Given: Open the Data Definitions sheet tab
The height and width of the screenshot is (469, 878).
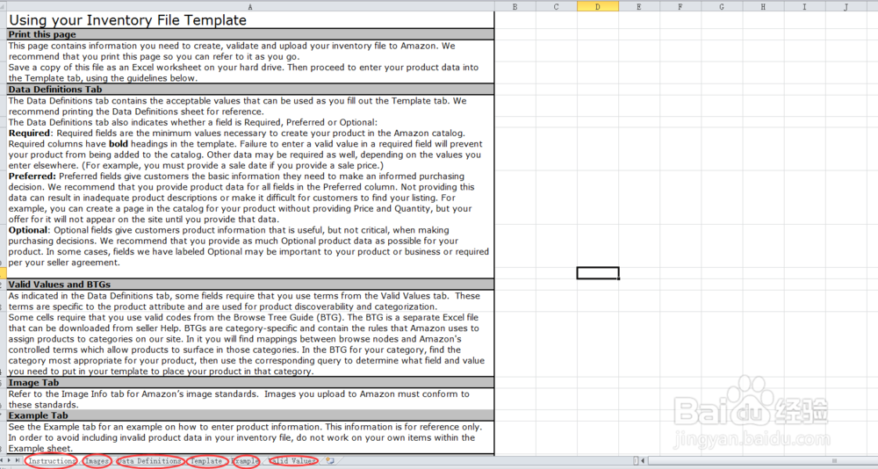Looking at the screenshot, I should tap(150, 461).
